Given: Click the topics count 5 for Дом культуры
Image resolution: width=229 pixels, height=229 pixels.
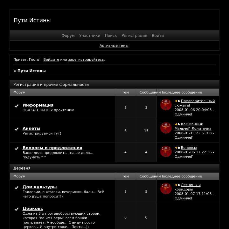Looking at the screenshot, I should [125, 191].
